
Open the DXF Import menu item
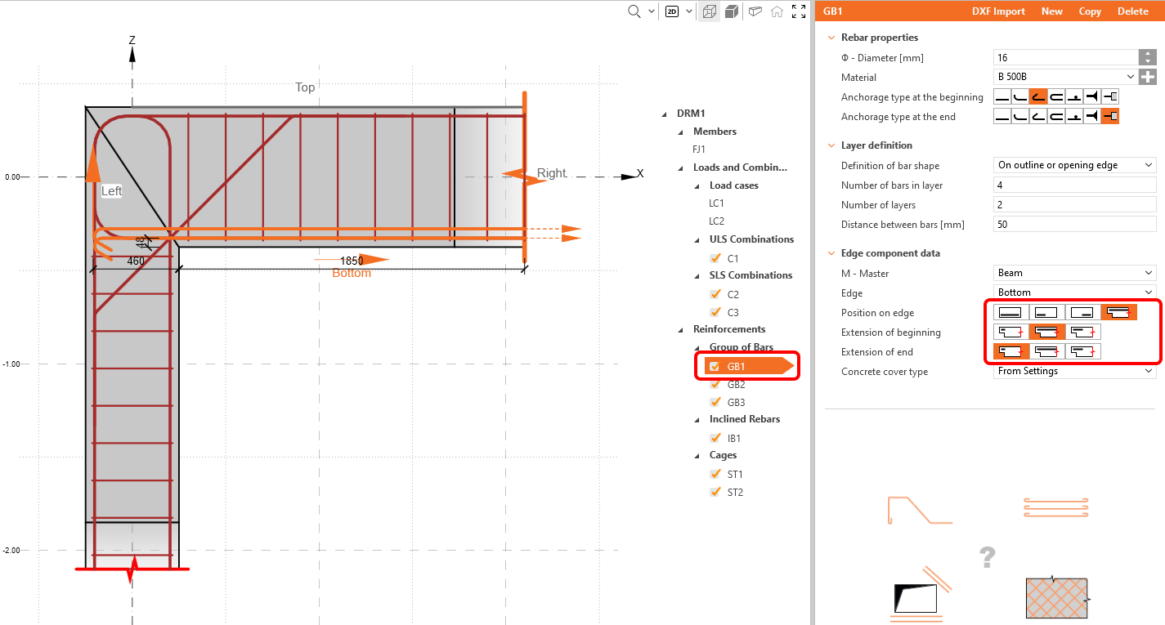coord(998,11)
